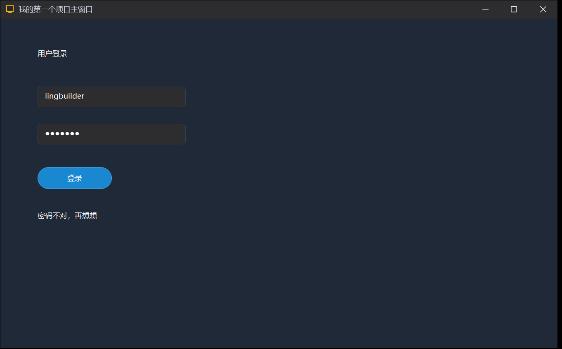
Task: Click the letter l starting lingbuilder
Action: click(46, 96)
